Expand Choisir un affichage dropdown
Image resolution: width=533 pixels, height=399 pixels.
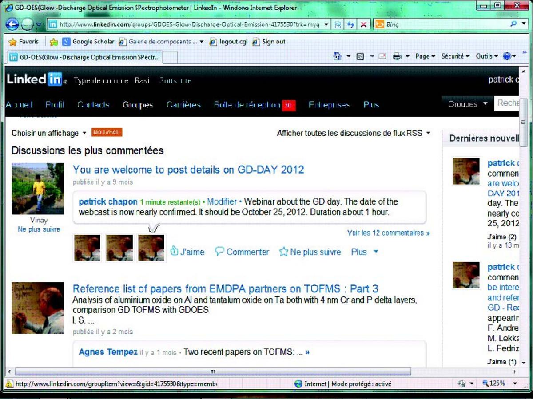pyautogui.click(x=49, y=133)
